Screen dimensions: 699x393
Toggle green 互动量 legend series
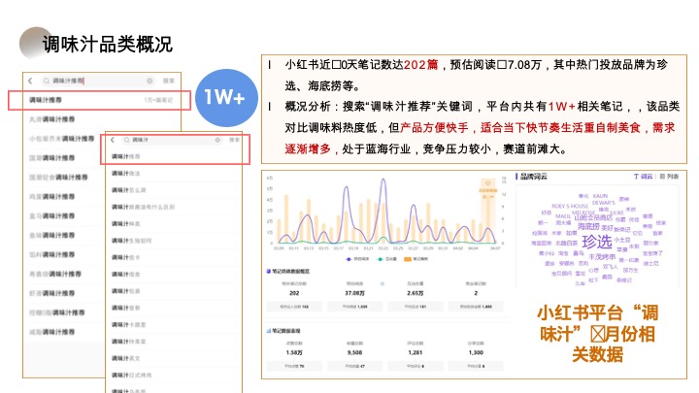387,259
